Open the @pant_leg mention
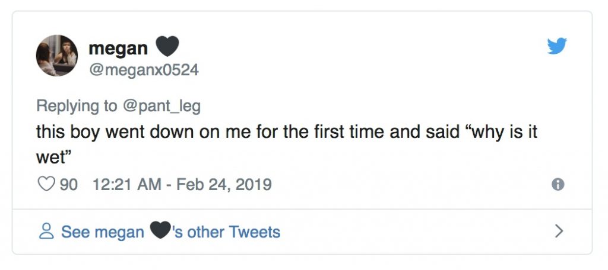The height and width of the screenshot is (270, 608). (161, 106)
